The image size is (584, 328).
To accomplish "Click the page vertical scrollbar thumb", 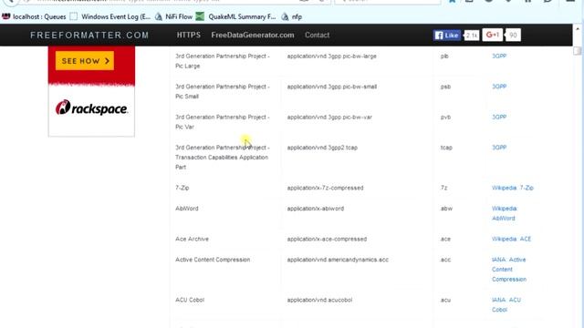I will pyautogui.click(x=578, y=51).
